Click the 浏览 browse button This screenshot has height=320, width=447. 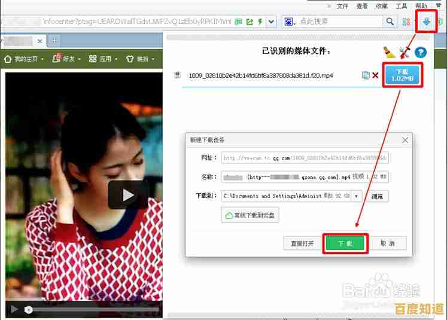(x=377, y=196)
